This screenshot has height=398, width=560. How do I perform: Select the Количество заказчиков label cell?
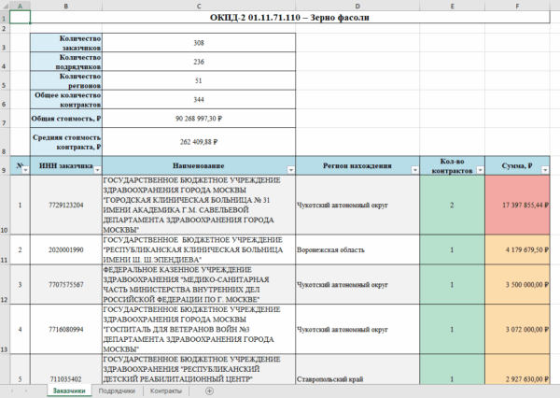66,43
